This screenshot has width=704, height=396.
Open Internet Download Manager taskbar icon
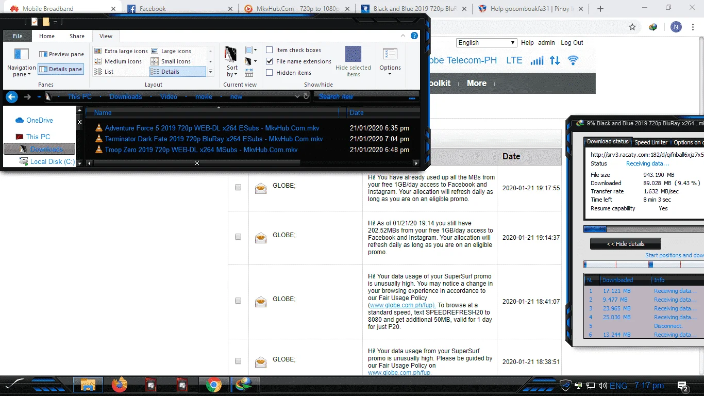243,385
